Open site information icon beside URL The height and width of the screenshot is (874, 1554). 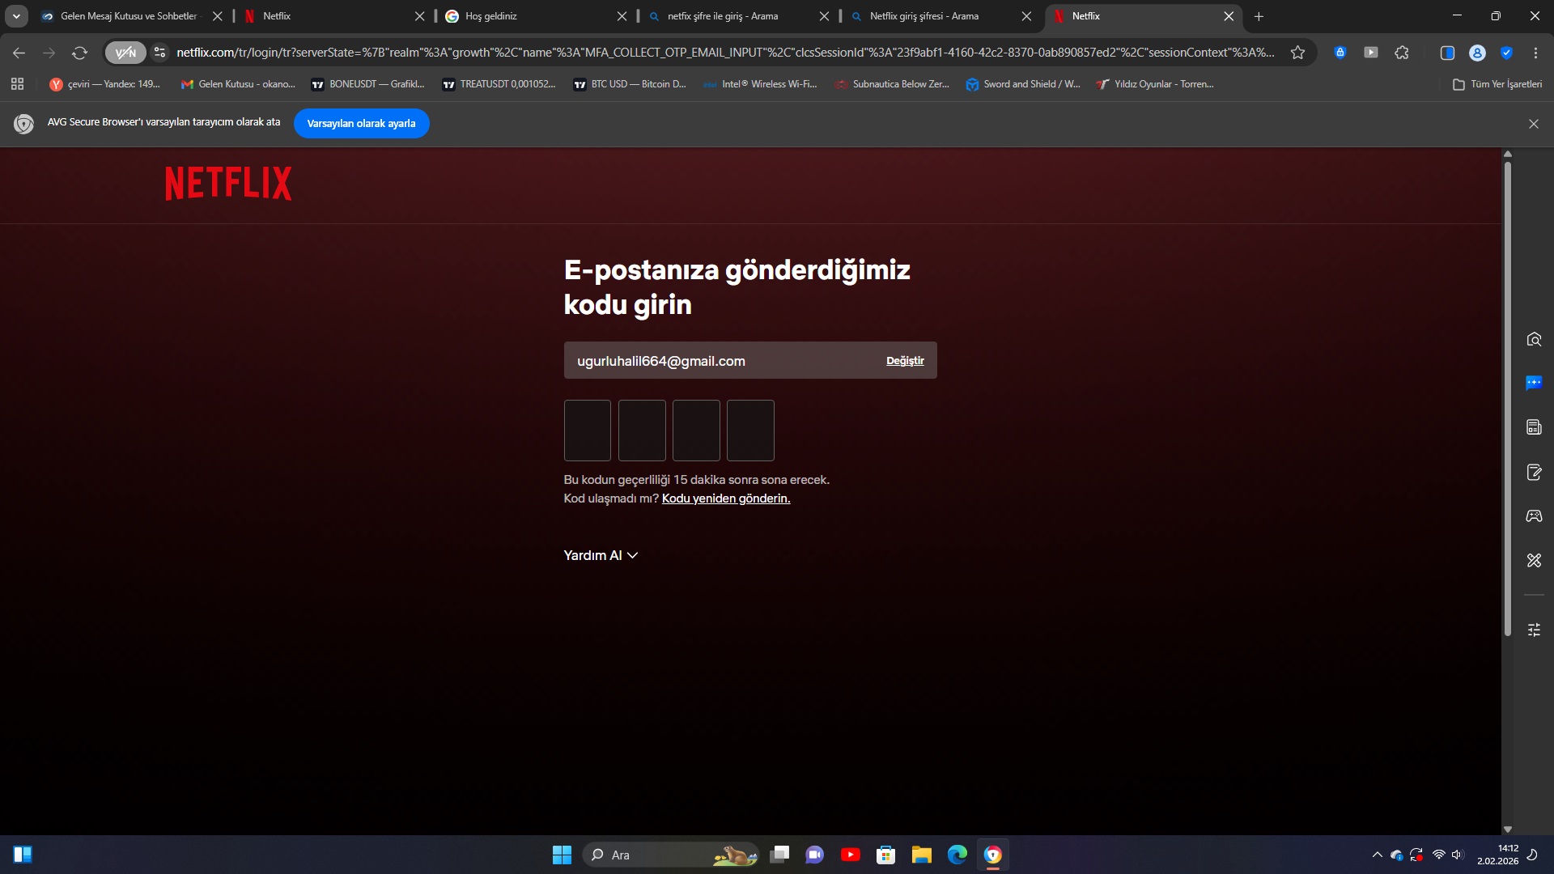click(160, 53)
